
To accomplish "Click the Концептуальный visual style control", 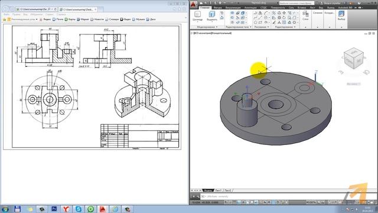I will point(221,33).
